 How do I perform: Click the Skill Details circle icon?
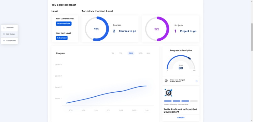pyautogui.click(x=4, y=34)
